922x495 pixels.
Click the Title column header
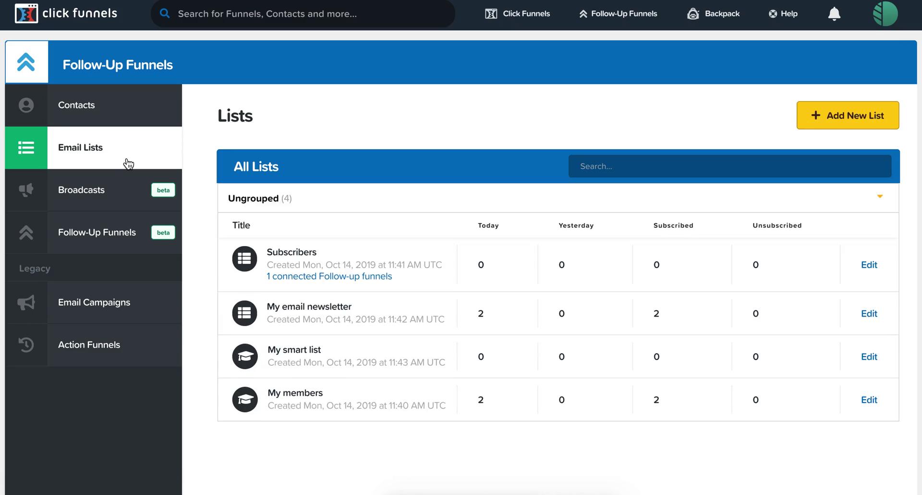click(x=241, y=225)
